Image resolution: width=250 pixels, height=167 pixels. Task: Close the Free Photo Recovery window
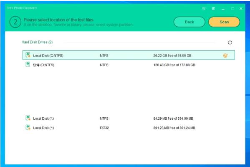(x=241, y=8)
